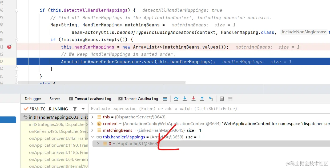Image resolution: width=330 pixels, height=168 pixels.
Task: Expand the matchingBeans LinkedHashMap node
Action: pyautogui.click(x=92, y=130)
